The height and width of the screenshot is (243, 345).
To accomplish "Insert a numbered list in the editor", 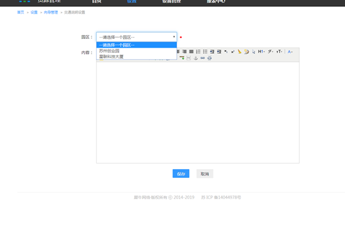I will coord(198,51).
